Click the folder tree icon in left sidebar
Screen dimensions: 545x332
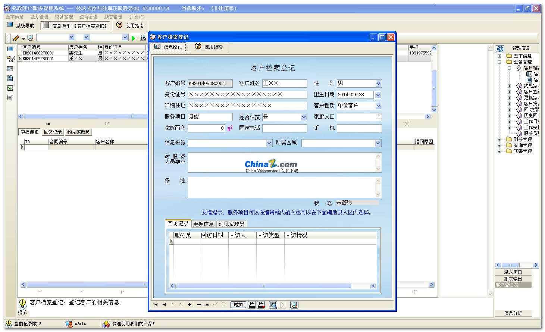click(10, 59)
